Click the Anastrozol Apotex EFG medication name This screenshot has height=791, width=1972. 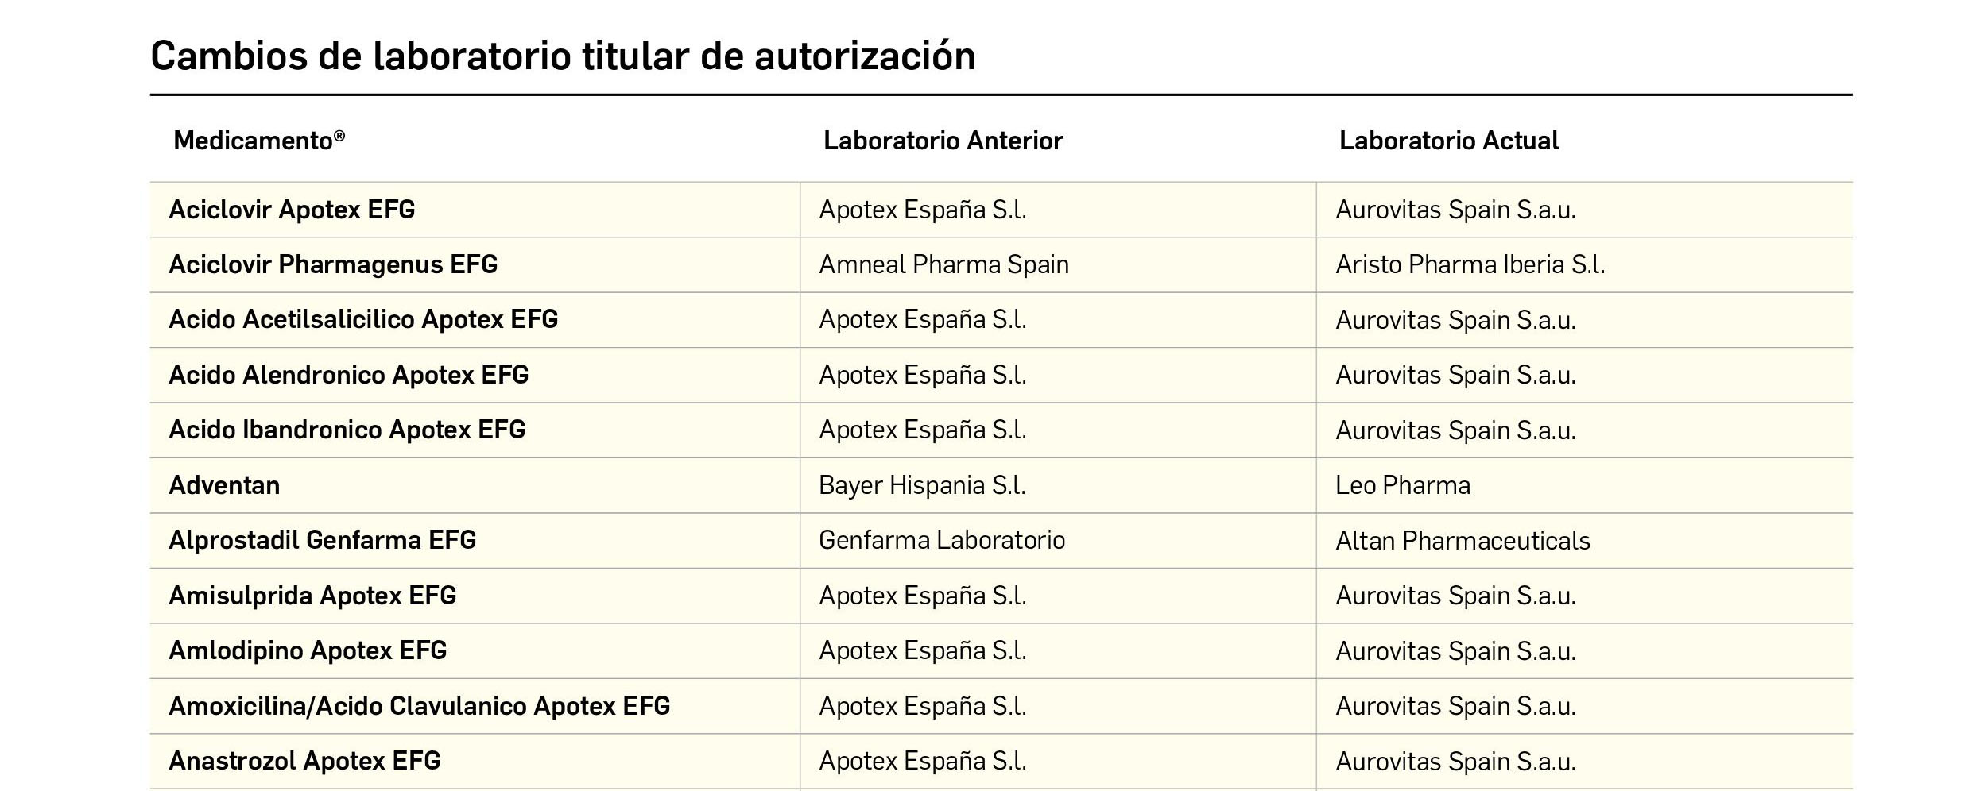(x=304, y=761)
